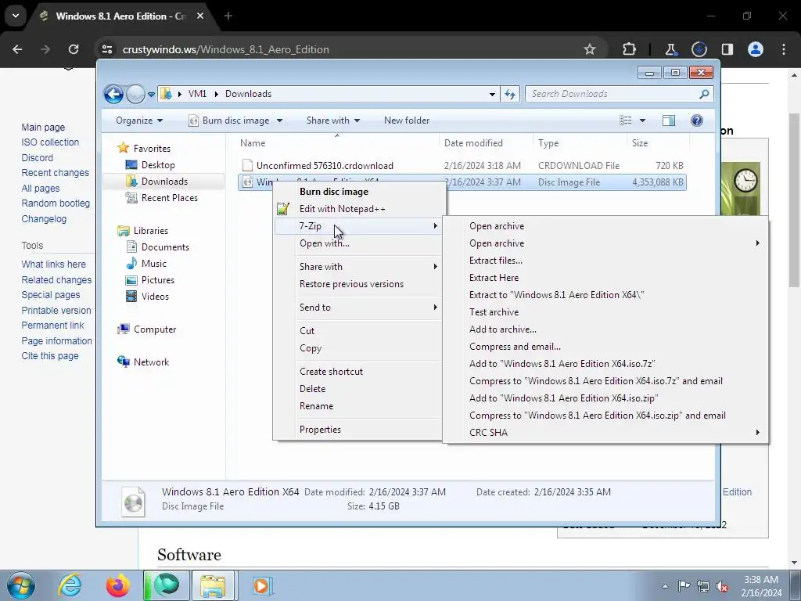
Task: Select Downloads in the navigation pane
Action: pyautogui.click(x=164, y=182)
